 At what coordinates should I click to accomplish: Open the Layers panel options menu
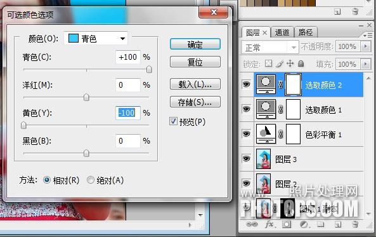368,36
